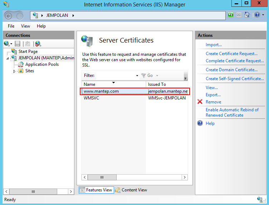Click the red X Remove icon
The image size is (269, 205).
click(200, 102)
